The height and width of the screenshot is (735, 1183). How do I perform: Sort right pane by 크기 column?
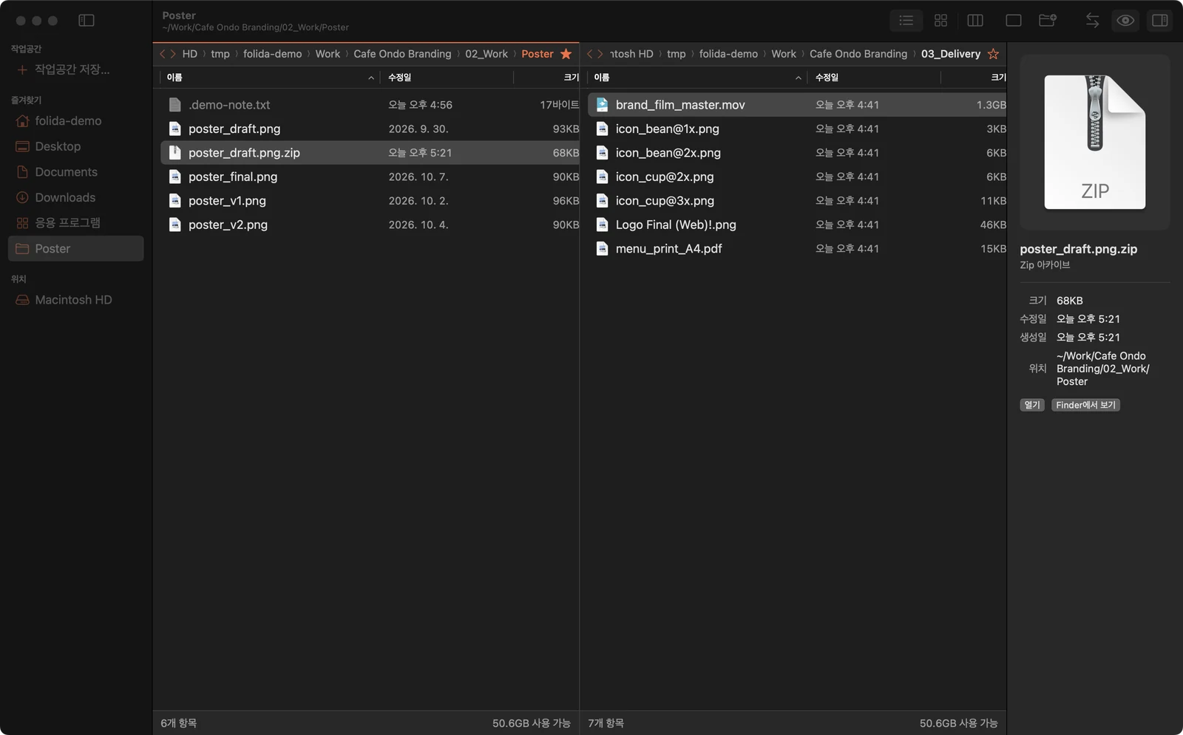tap(974, 78)
